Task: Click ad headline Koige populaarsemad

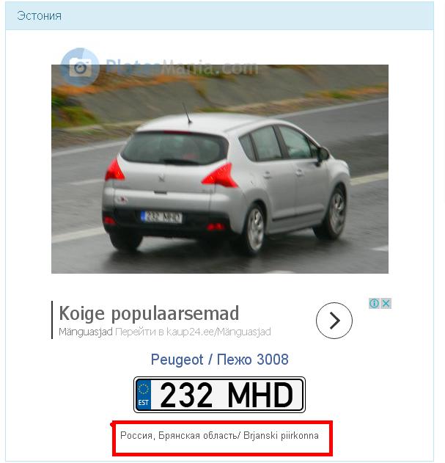Action: point(149,313)
